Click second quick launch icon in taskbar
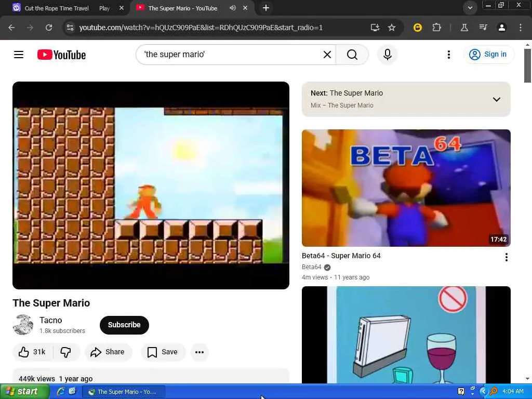 72,391
